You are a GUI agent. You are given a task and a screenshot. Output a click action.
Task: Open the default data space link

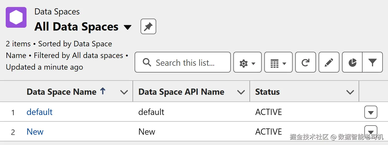click(40, 112)
